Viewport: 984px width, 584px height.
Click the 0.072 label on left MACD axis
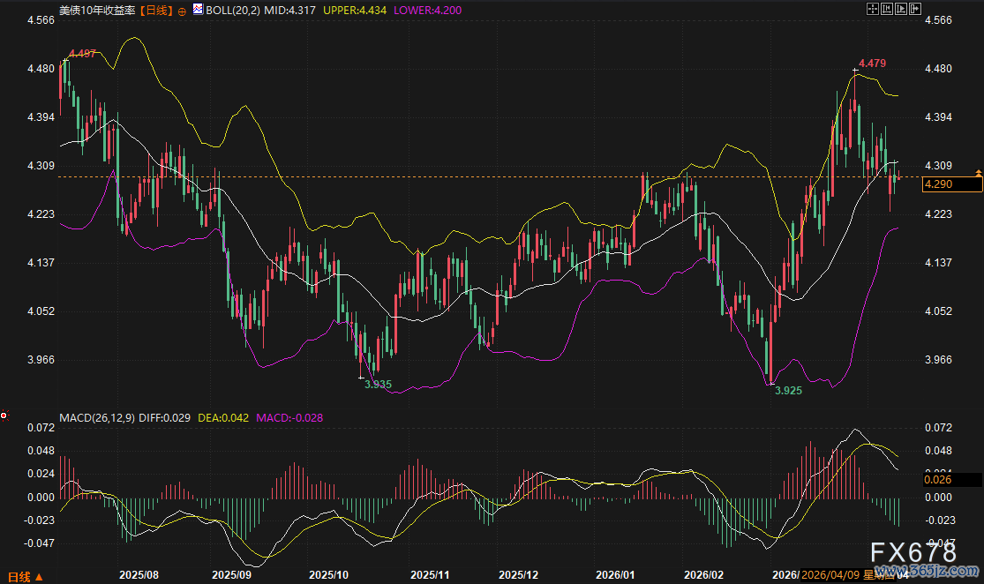pos(41,428)
